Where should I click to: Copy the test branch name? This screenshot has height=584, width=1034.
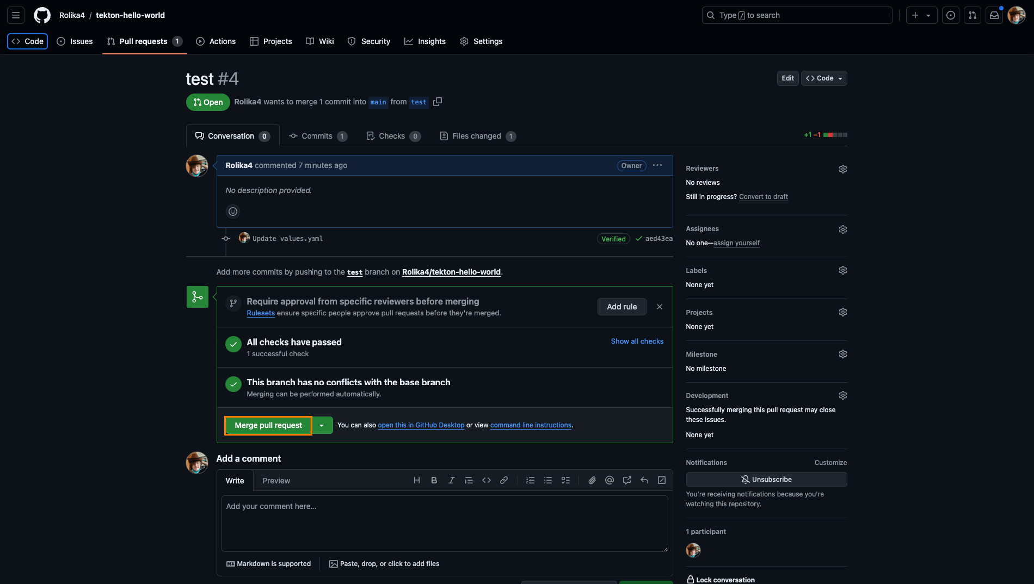tap(438, 102)
